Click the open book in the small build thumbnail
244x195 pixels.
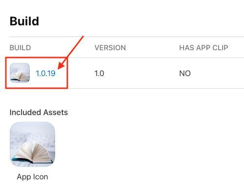click(20, 77)
